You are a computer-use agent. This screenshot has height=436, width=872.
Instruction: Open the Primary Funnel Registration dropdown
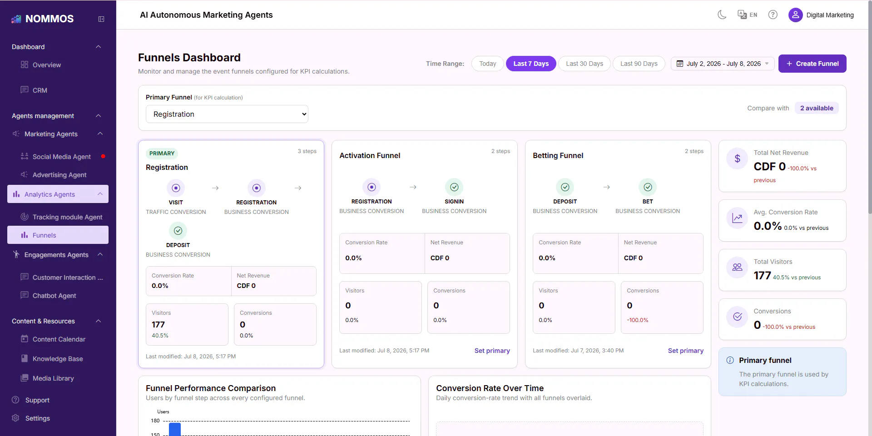[x=227, y=114]
